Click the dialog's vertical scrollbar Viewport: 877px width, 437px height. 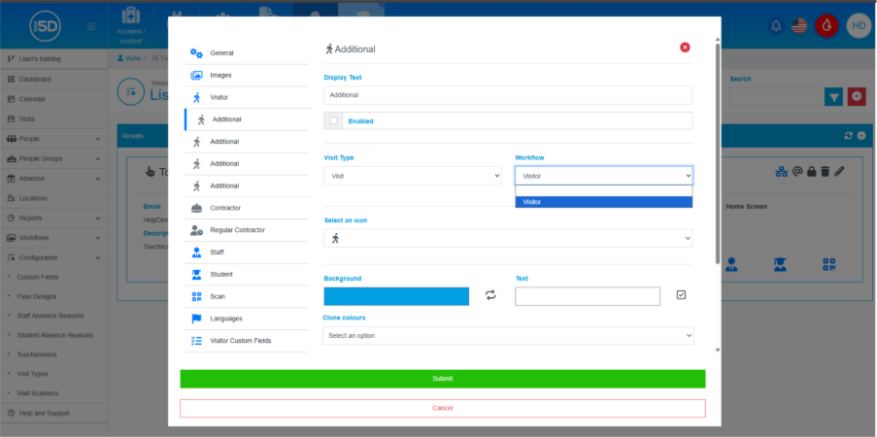[x=718, y=152]
